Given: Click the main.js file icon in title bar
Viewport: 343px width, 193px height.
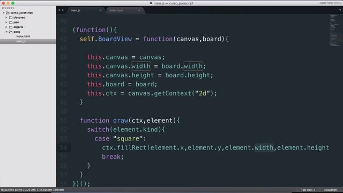Looking at the screenshot, I should pos(151,3).
